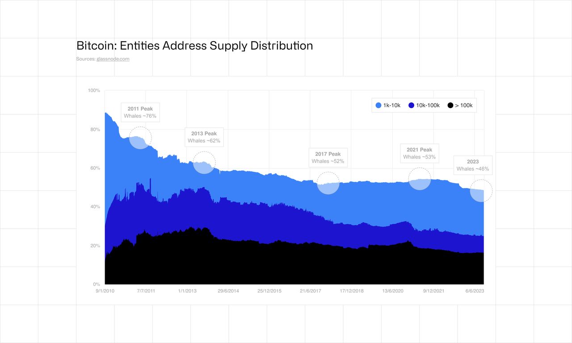Click the 80% y-axis label
The image size is (572, 343).
pos(95,130)
